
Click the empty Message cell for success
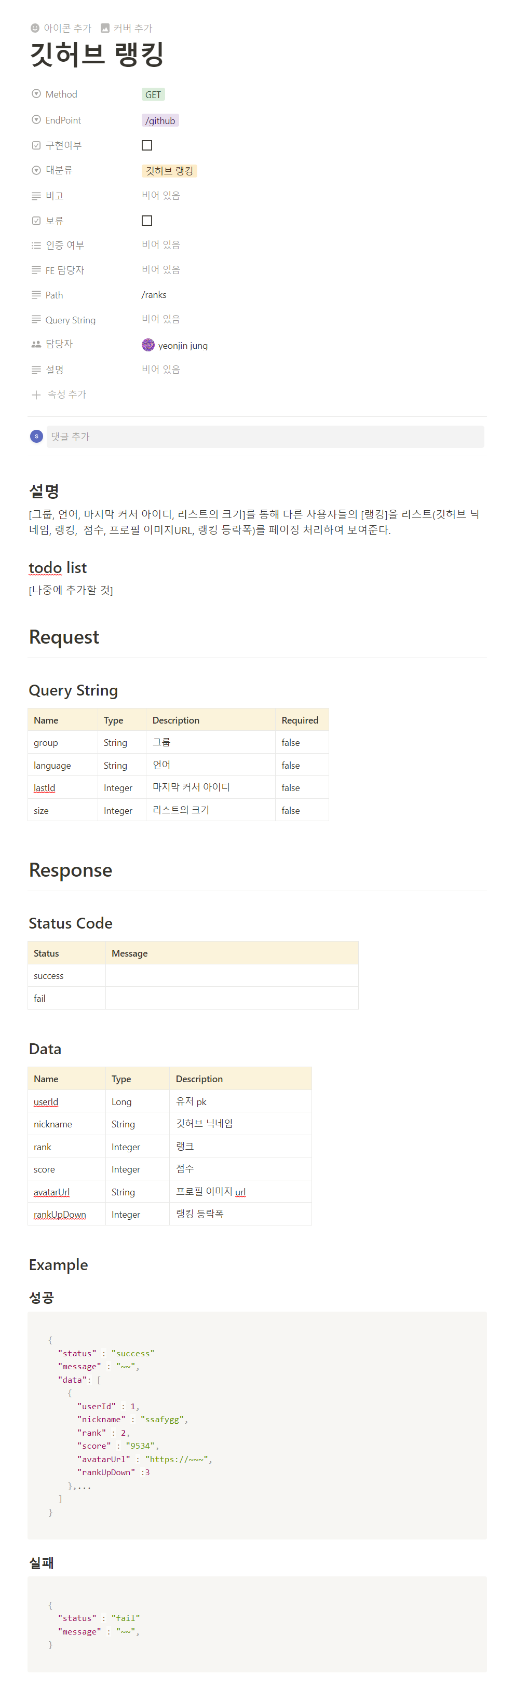[x=232, y=976]
